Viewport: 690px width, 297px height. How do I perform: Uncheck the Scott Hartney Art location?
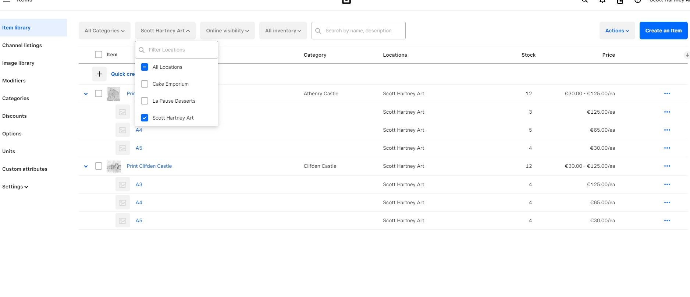(145, 118)
